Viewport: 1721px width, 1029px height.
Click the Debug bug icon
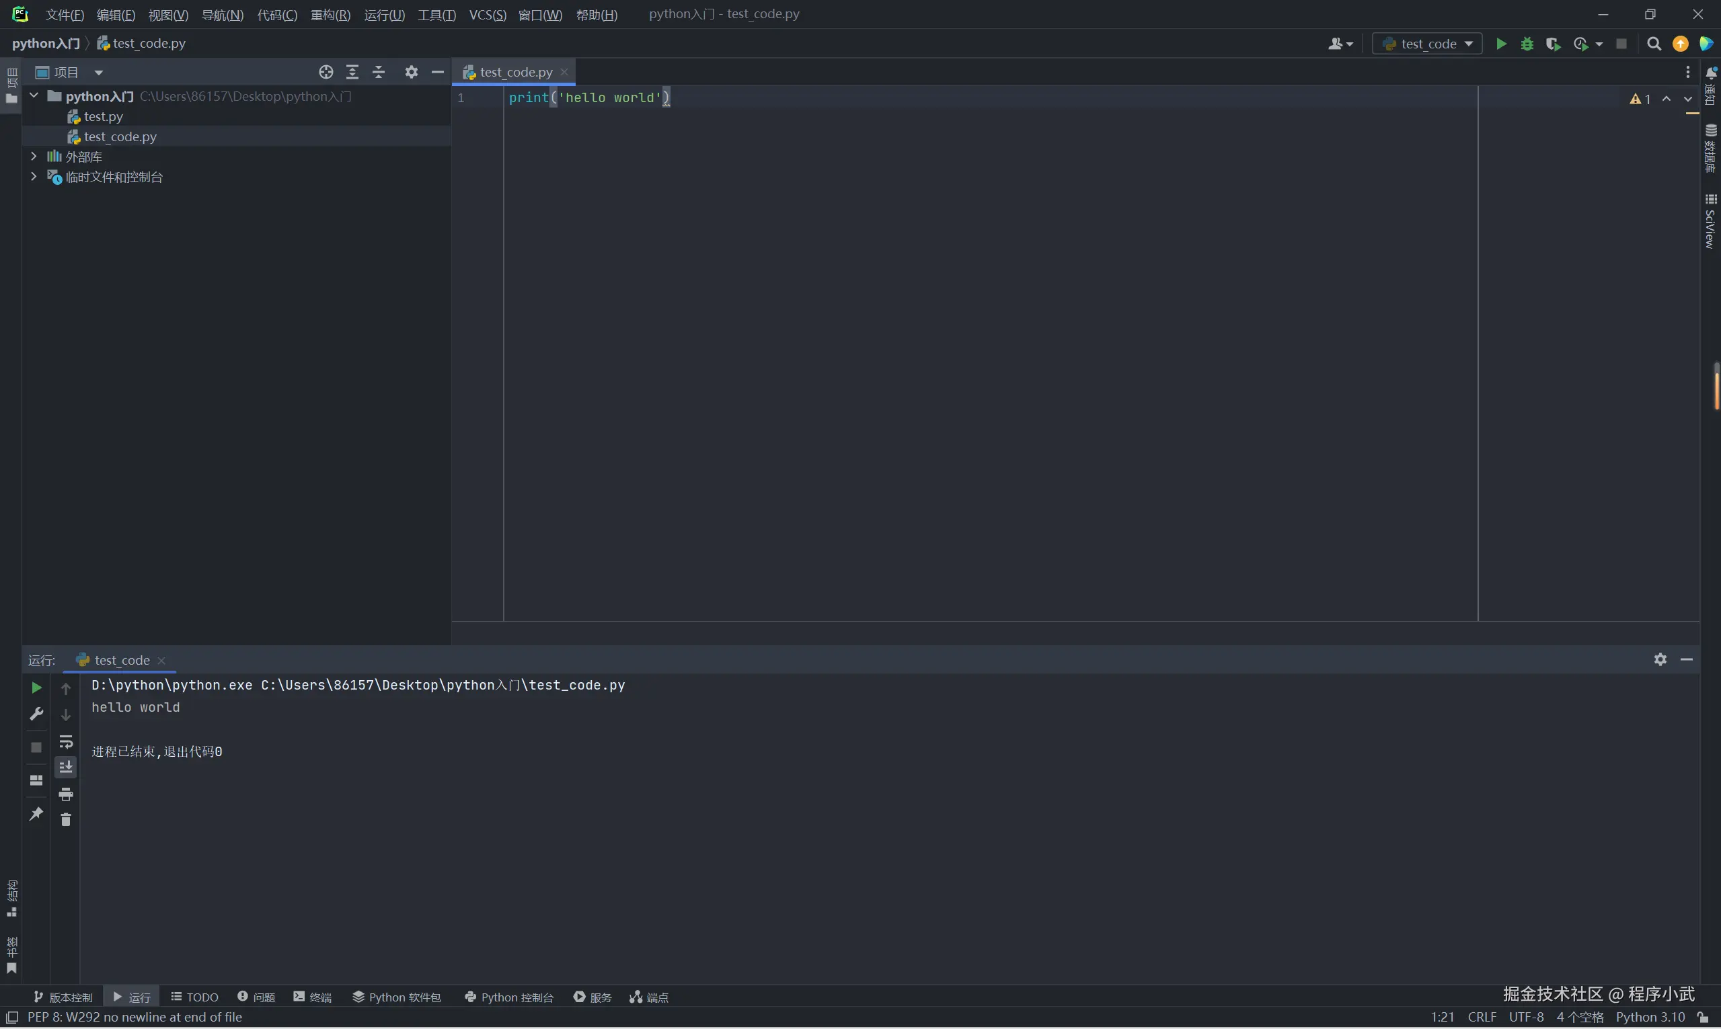1527,44
